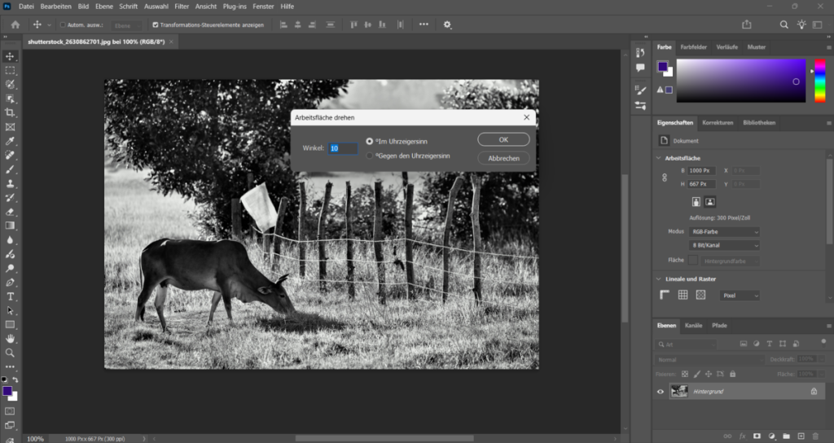834x443 pixels.
Task: Select the Gradient tool
Action: (10, 226)
